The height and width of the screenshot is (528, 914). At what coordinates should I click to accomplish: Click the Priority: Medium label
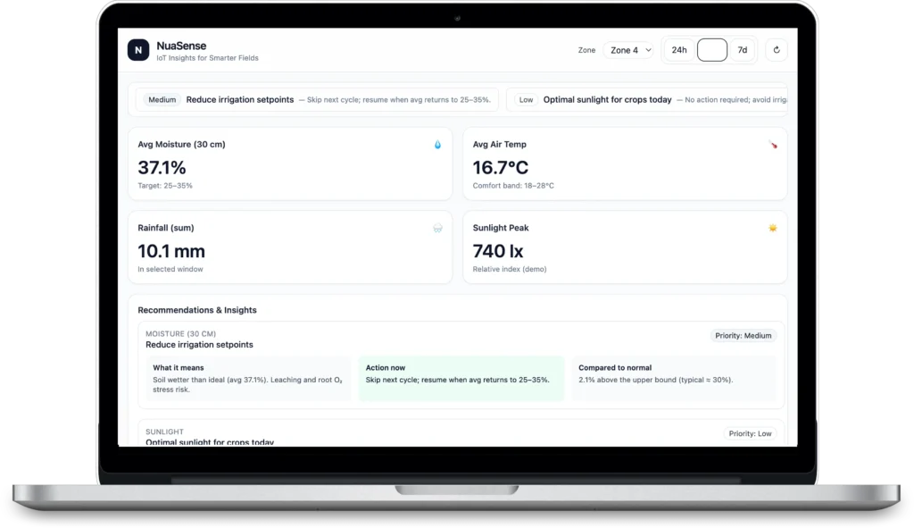click(x=743, y=335)
